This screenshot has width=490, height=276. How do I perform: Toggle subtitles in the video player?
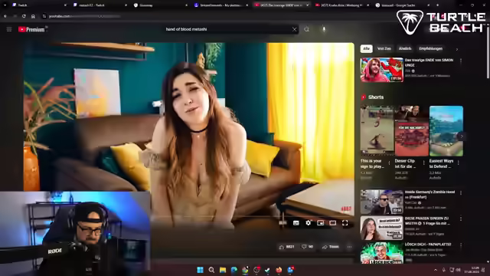(296, 223)
